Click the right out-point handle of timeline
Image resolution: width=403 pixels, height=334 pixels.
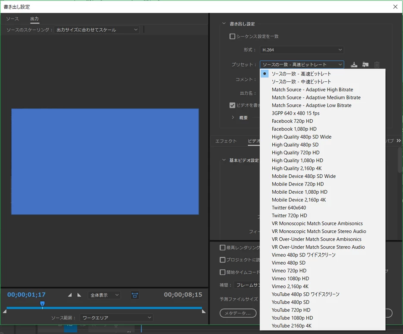click(x=204, y=312)
